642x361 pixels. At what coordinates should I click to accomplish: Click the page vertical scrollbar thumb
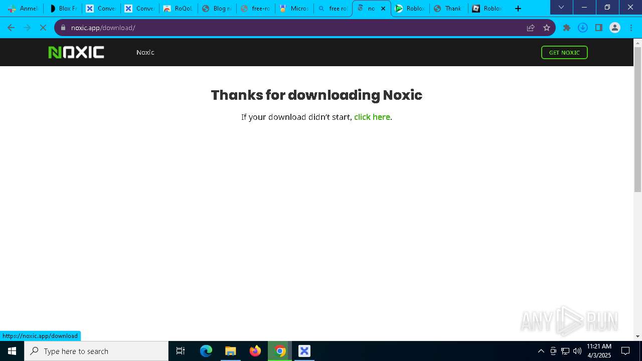point(637,119)
